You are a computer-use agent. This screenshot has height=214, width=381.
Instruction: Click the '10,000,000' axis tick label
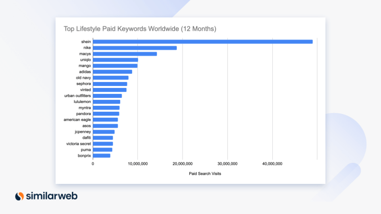pos(138,164)
